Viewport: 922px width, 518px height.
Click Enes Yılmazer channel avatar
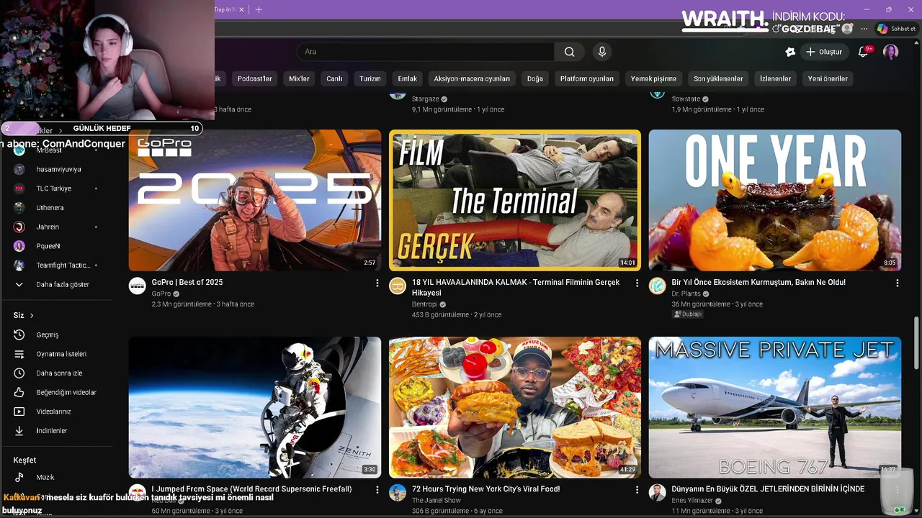[658, 493]
